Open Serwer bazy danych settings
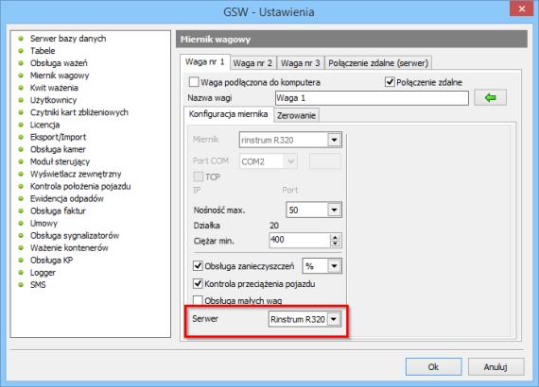539x387 pixels. click(x=68, y=39)
